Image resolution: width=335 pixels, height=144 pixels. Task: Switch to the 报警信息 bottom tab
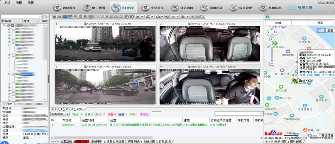pyautogui.click(x=82, y=141)
